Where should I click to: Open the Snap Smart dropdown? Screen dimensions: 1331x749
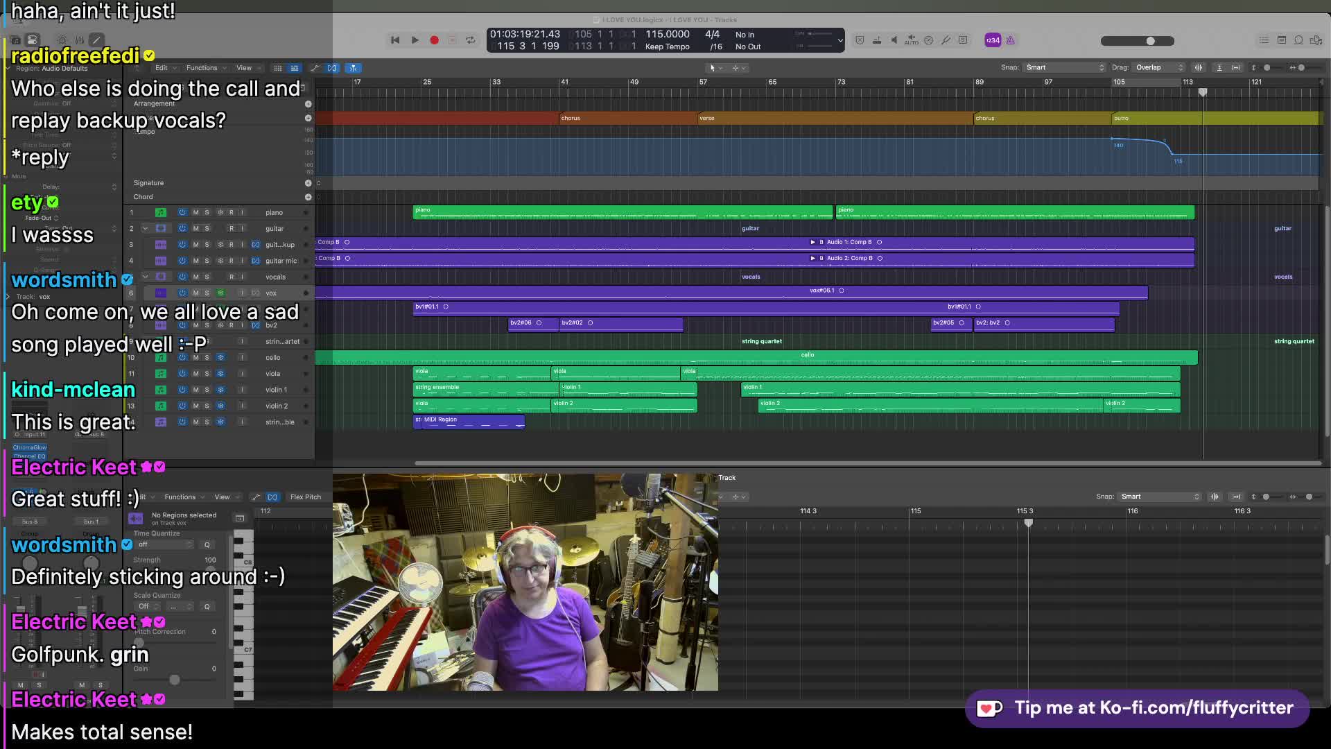coord(1065,67)
